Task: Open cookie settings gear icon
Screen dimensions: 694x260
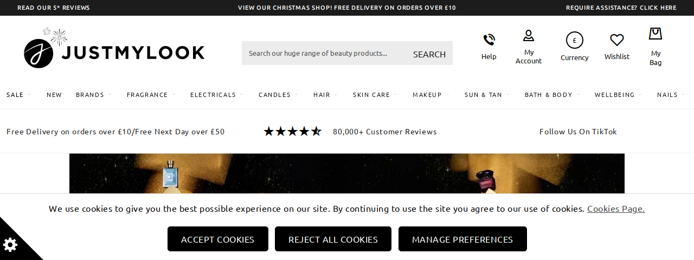Action: tap(11, 245)
